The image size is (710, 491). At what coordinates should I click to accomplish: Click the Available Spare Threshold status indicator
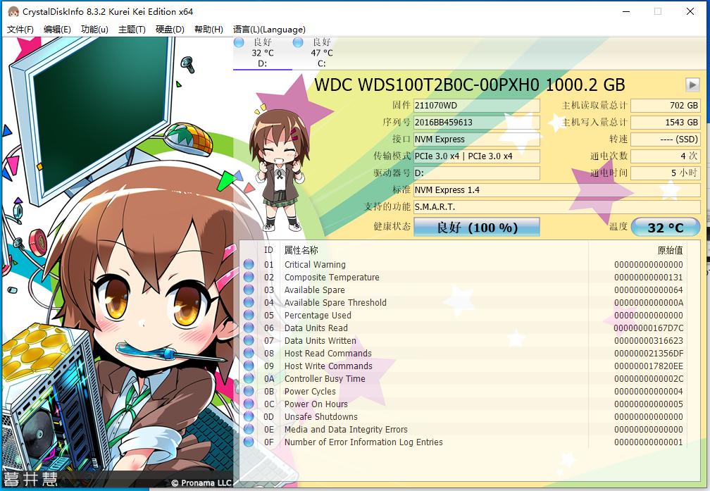point(248,302)
